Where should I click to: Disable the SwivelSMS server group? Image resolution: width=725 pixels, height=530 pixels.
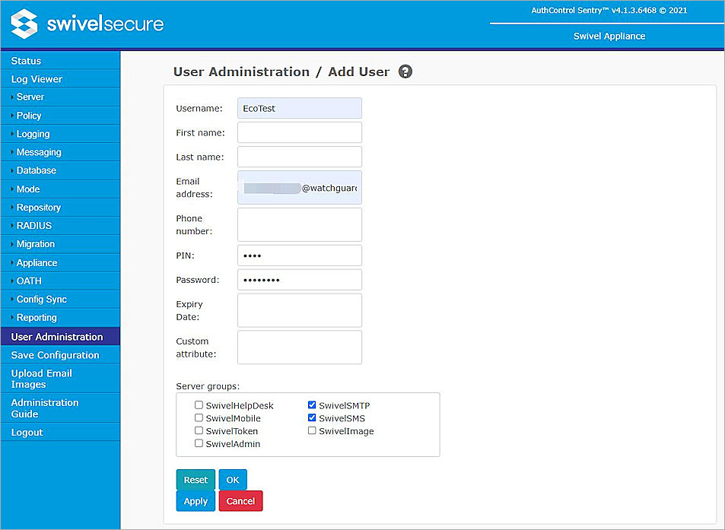click(312, 417)
